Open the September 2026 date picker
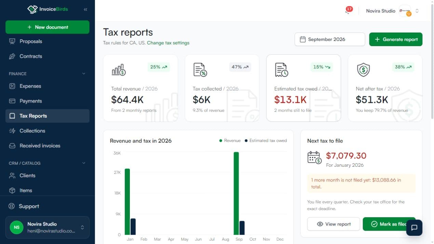The width and height of the screenshot is (434, 244). click(x=330, y=39)
